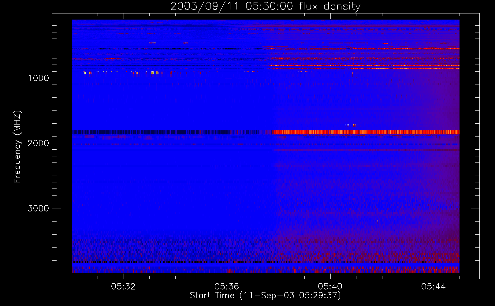Click the 1000 frequency axis label
Image resolution: width=495 pixels, height=306 pixels.
pyautogui.click(x=38, y=78)
